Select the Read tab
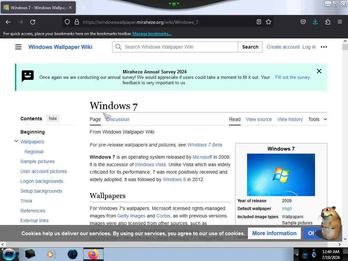This screenshot has width=348, height=261. pyautogui.click(x=234, y=119)
